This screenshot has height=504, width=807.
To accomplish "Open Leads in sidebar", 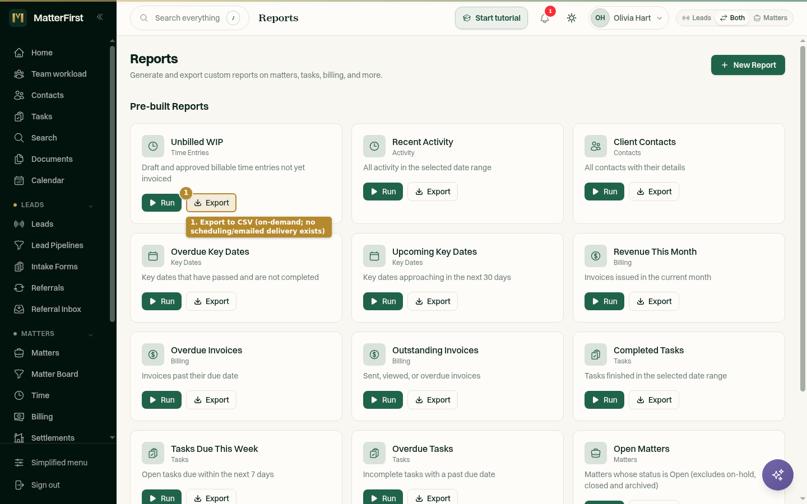I will pos(54,224).
